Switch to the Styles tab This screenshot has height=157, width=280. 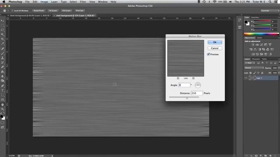coord(259,38)
